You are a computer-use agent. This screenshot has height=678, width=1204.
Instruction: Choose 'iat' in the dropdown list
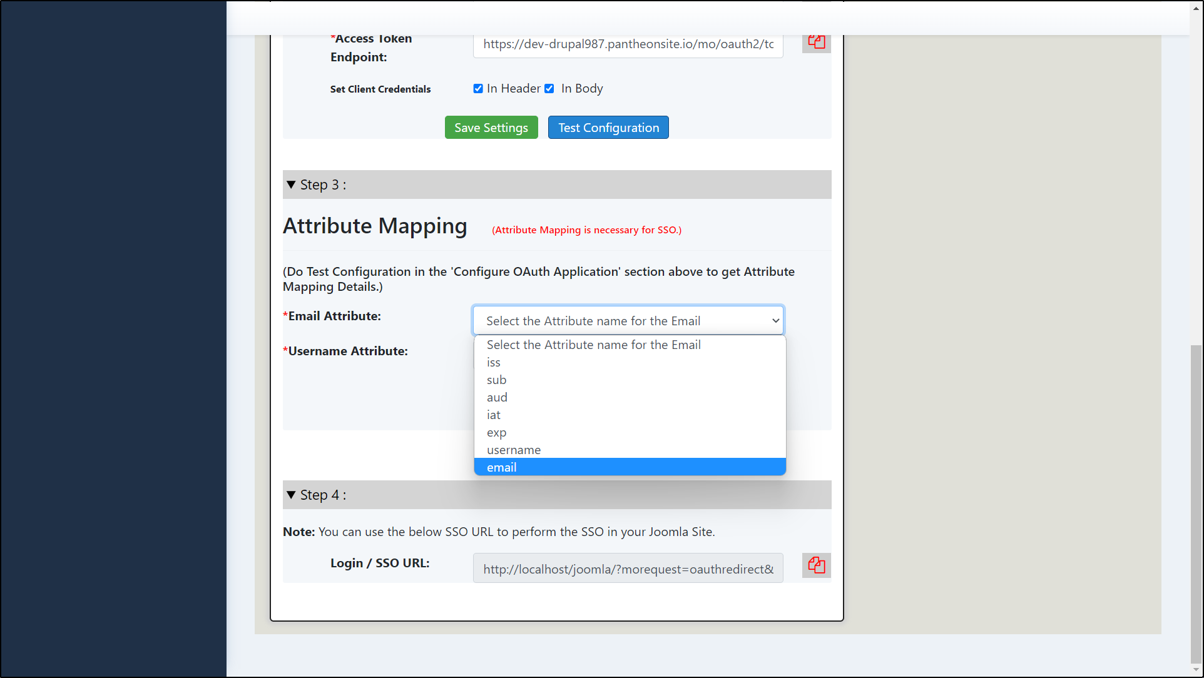point(630,415)
